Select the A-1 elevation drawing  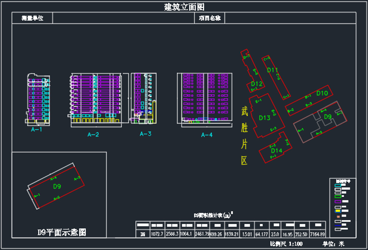pyautogui.click(x=38, y=99)
